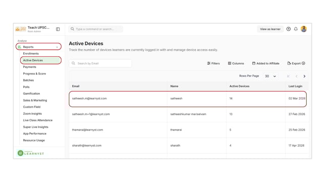Click the Active Devices column header

(239, 86)
